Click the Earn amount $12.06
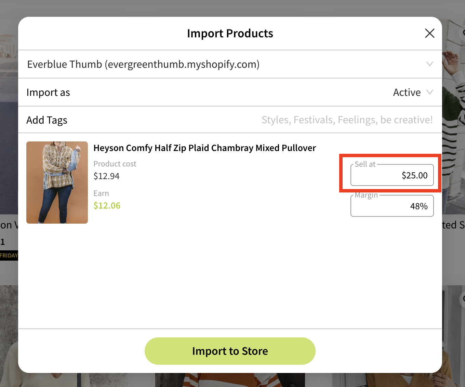This screenshot has height=387, width=465. coord(107,205)
